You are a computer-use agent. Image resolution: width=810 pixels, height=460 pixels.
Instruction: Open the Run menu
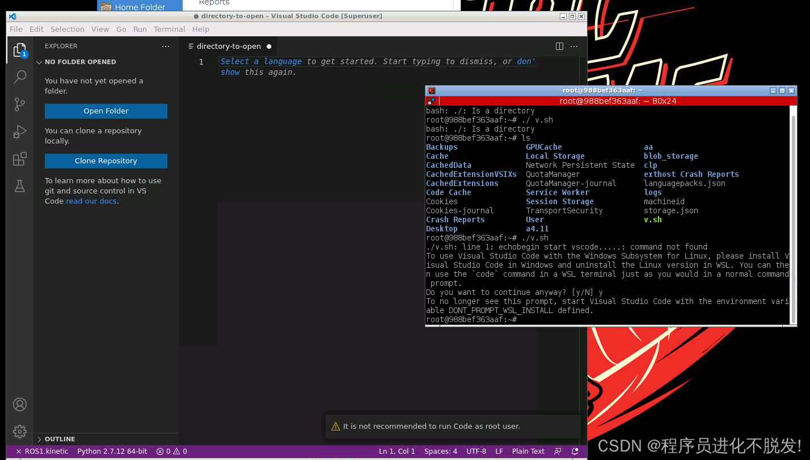[x=140, y=29]
